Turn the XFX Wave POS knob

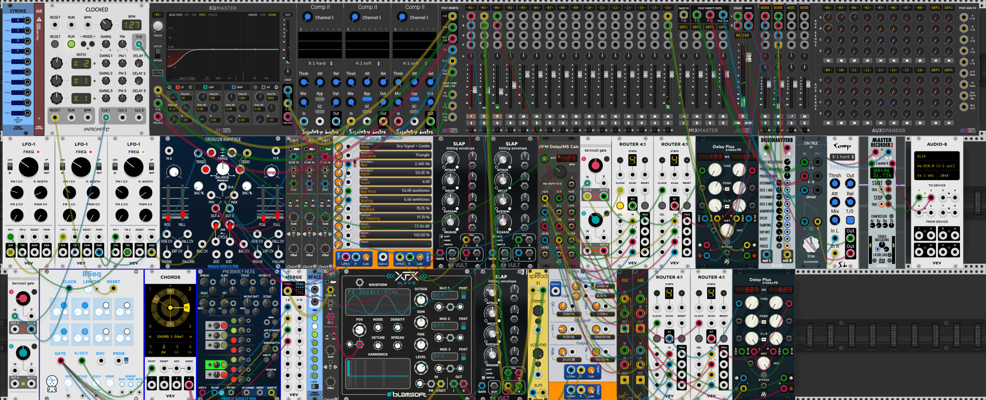pyautogui.click(x=359, y=329)
